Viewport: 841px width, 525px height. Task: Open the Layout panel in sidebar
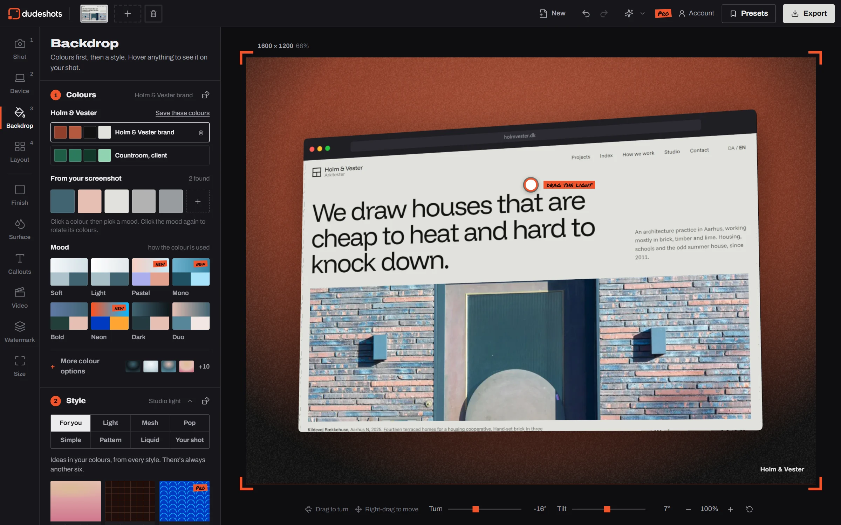(20, 152)
